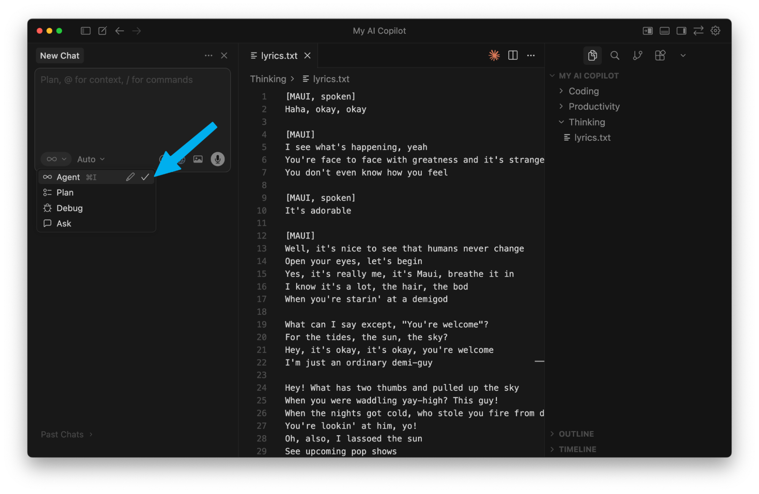759x494 pixels.
Task: Open the Auto model dropdown
Action: click(x=91, y=159)
